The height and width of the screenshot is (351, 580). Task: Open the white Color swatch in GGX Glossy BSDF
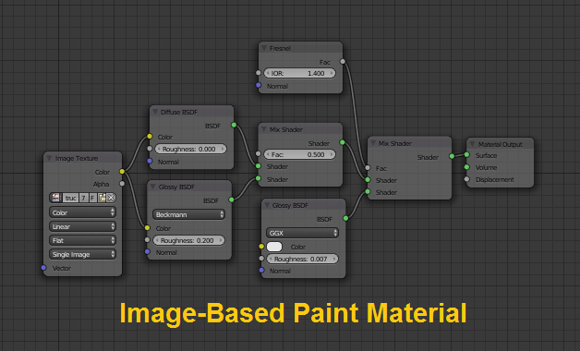click(274, 247)
